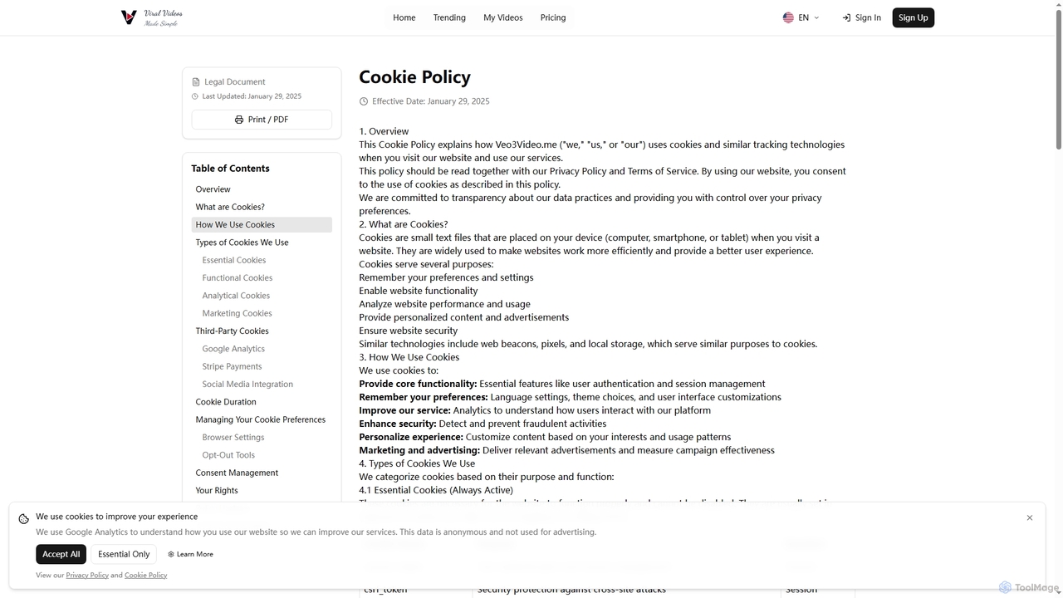The width and height of the screenshot is (1063, 598).
Task: Open the Pricing page from navbar
Action: tap(553, 17)
